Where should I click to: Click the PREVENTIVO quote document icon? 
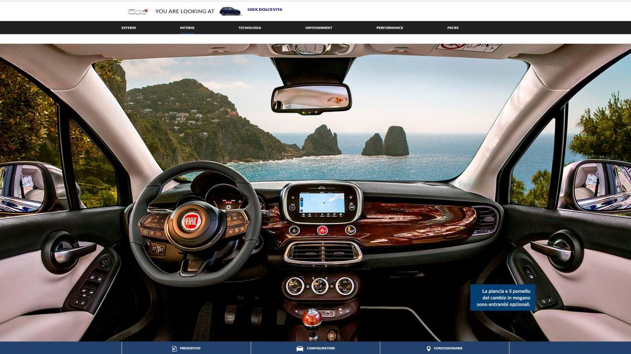pos(174,349)
